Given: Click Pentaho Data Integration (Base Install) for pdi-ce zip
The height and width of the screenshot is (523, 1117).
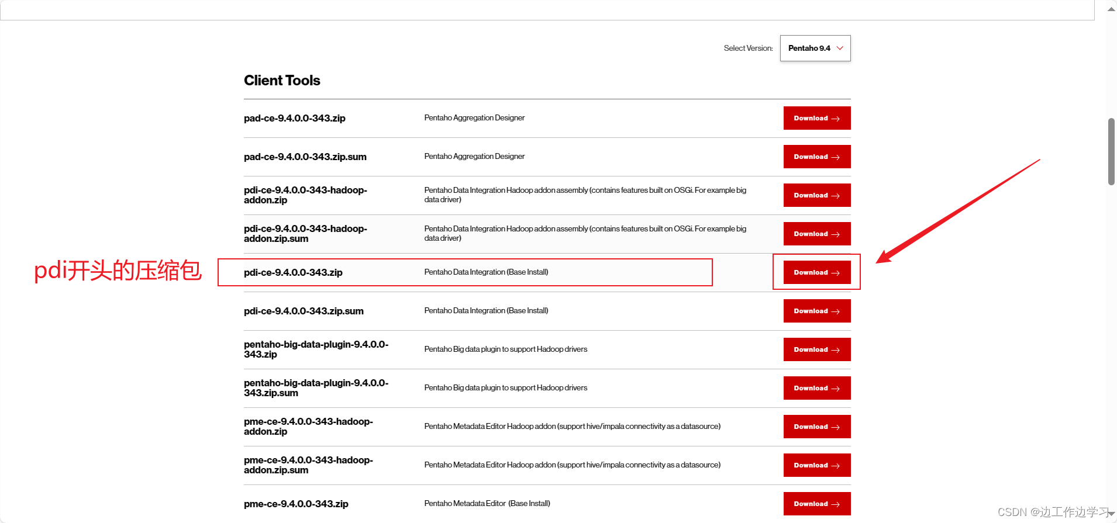Looking at the screenshot, I should tap(486, 272).
